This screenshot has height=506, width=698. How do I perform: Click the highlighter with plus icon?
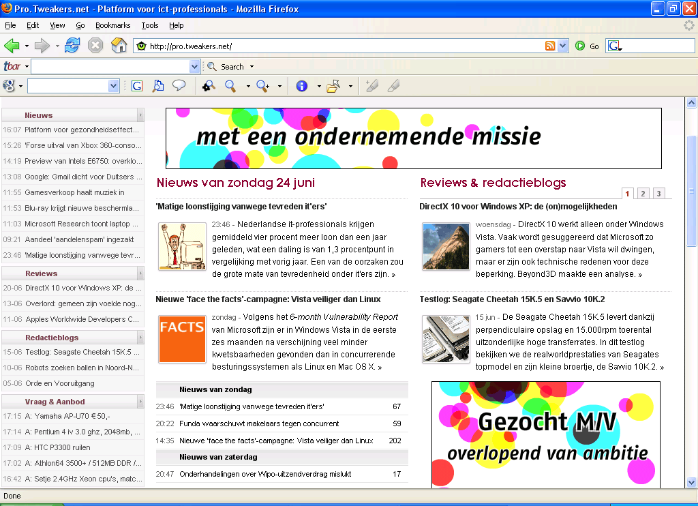pyautogui.click(x=371, y=85)
